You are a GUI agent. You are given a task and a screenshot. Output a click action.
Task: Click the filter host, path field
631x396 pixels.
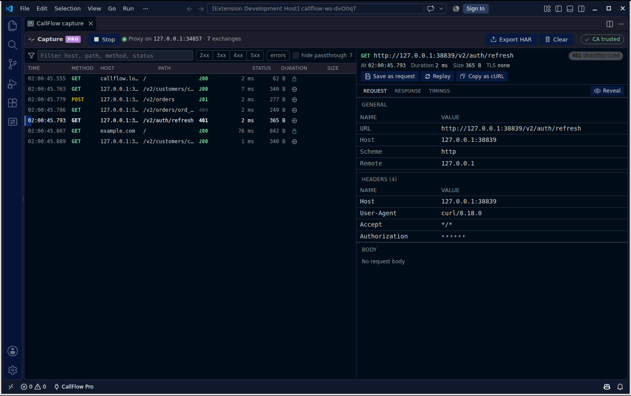[x=115, y=55]
